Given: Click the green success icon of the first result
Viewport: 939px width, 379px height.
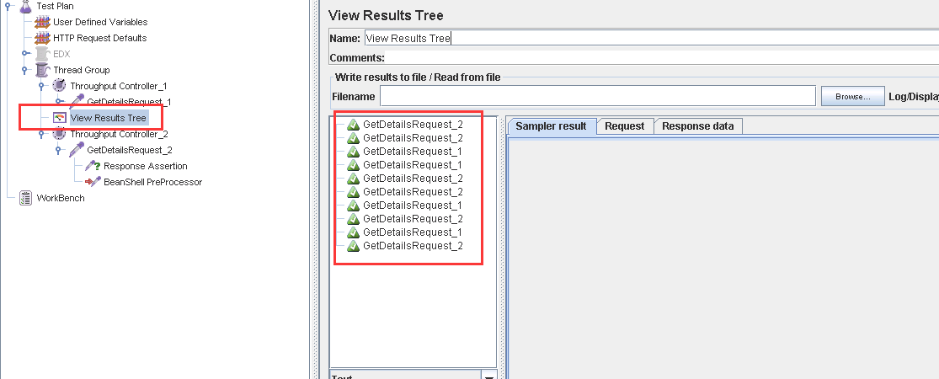Looking at the screenshot, I should pos(354,125).
